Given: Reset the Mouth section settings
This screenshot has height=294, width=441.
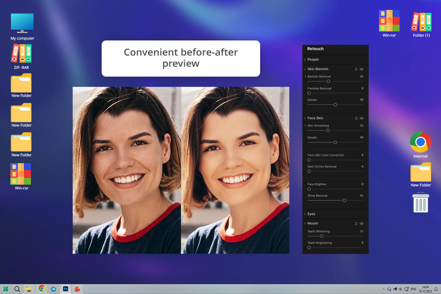Looking at the screenshot, I should [356, 224].
